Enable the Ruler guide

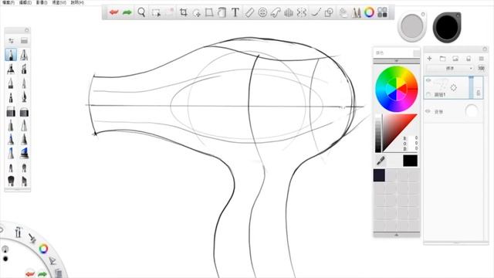click(x=249, y=12)
